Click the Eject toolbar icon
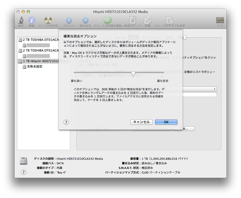This screenshot has width=241, height=198. (x=85, y=21)
